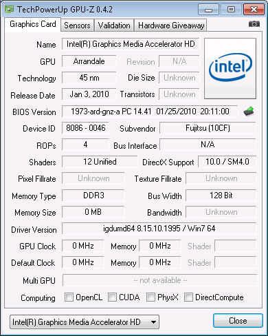This screenshot has width=268, height=336.
Task: Click the Bus Width field 128 Bit
Action: coord(221,196)
